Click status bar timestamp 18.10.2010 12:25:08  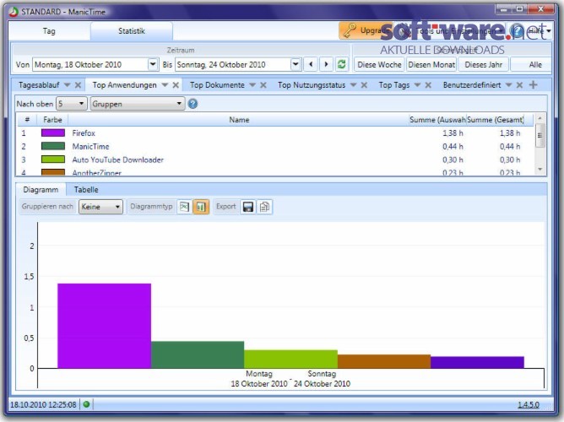tap(43, 405)
